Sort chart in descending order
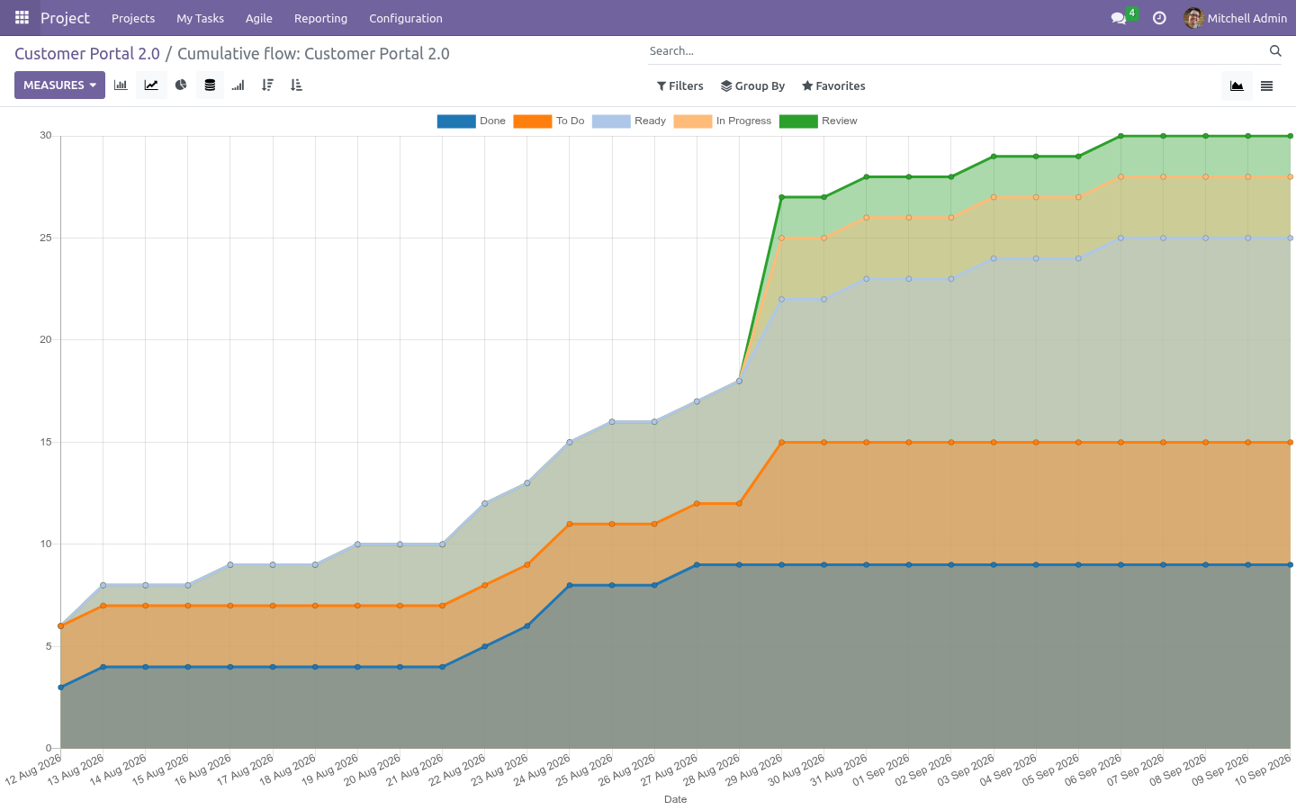 (267, 85)
